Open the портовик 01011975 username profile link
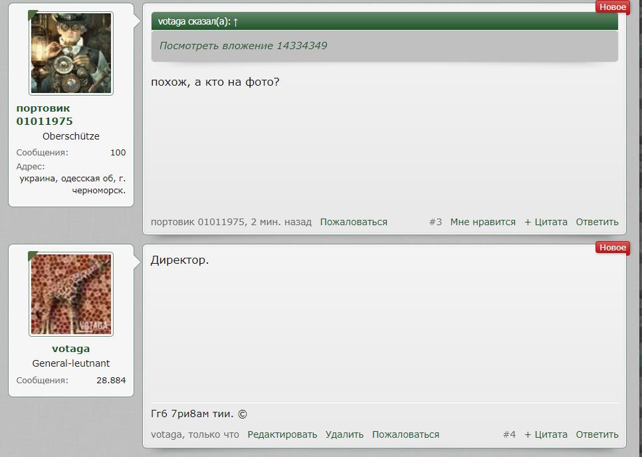642x457 pixels. tap(45, 114)
